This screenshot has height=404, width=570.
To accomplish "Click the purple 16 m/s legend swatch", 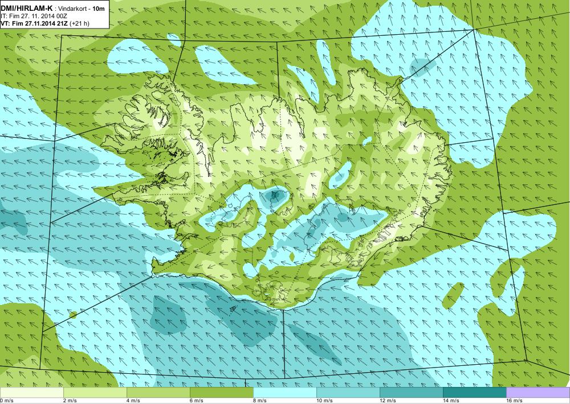I will [x=538, y=392].
